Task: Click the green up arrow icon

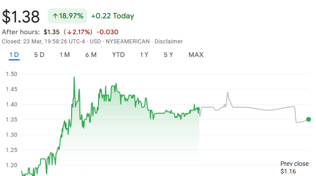Action: tap(55, 16)
